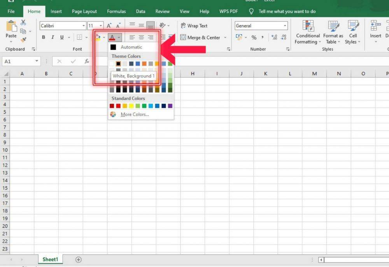Choose Automatic font color

[141, 47]
